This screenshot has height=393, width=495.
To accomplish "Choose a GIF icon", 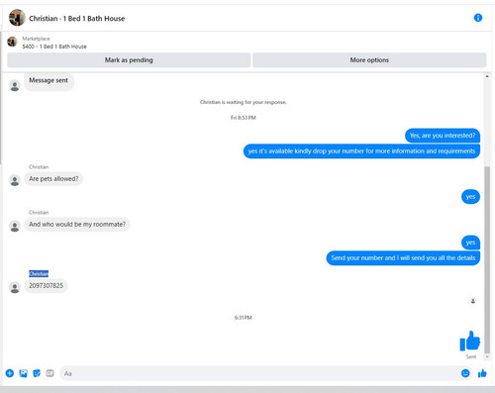I will coord(49,373).
